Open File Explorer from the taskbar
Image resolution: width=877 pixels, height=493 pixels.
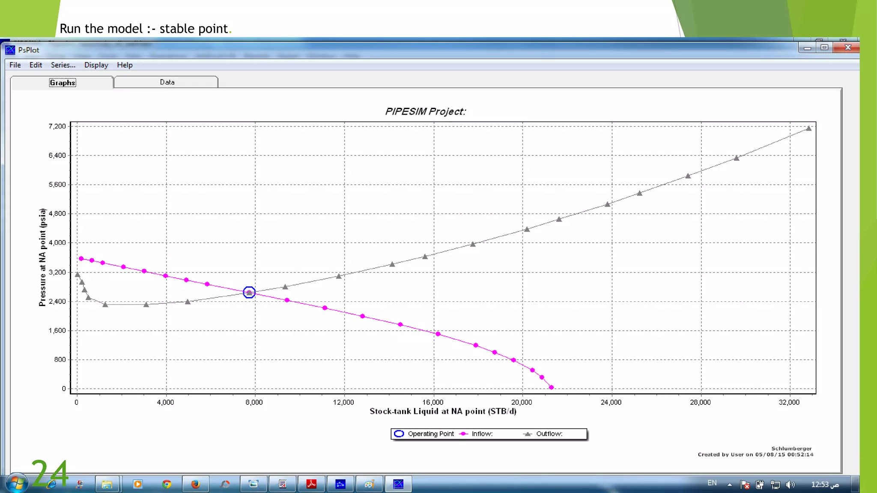point(107,484)
